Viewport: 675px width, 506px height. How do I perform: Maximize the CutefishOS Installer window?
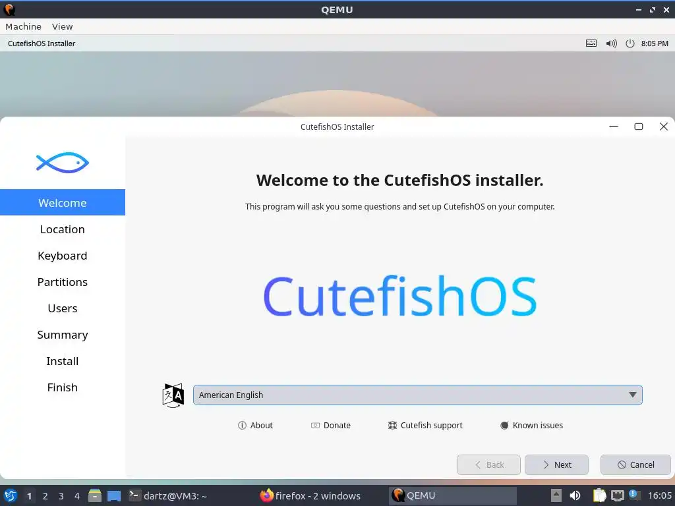639,126
